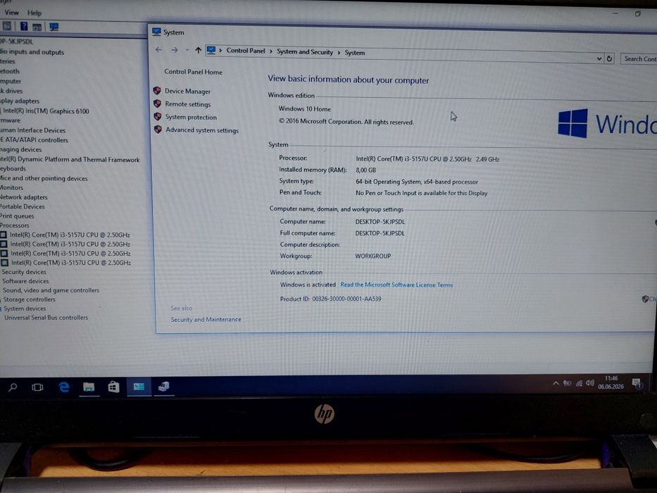657x493 pixels.
Task: Open System protection link
Action: pos(191,117)
